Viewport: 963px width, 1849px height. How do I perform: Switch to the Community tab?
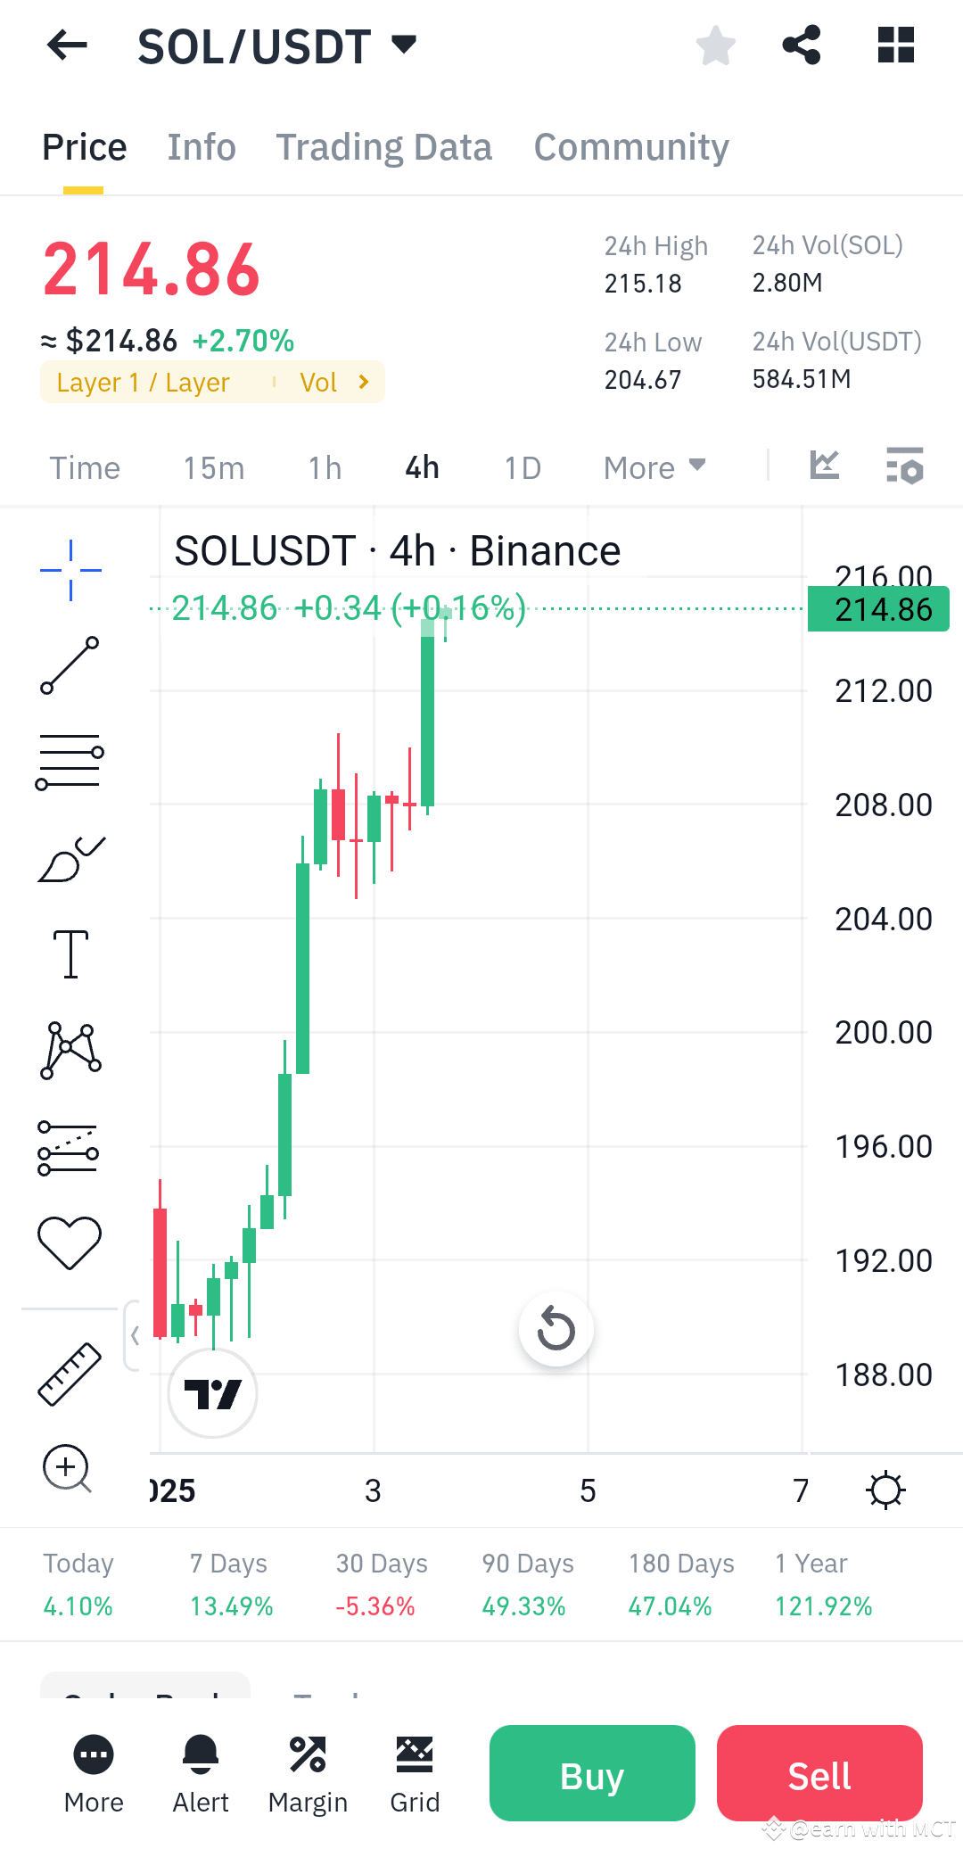[630, 145]
